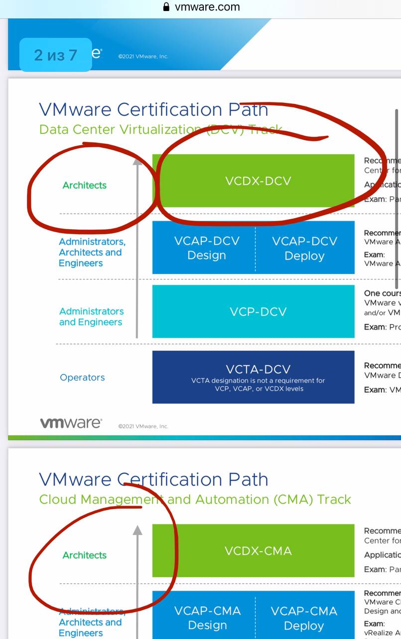Click the vertical scrollbar at the right edge
Image resolution: width=401 pixels, height=639 pixels.
(398, 199)
